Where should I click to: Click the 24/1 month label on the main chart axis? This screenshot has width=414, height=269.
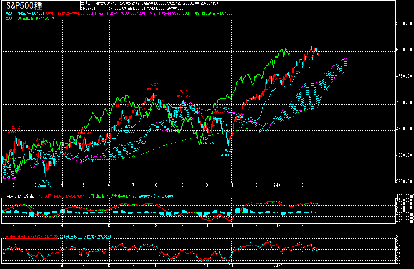pyautogui.click(x=278, y=185)
